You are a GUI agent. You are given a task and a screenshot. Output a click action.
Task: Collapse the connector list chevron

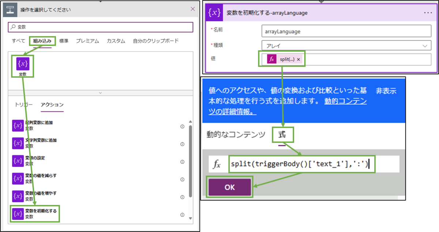(x=100, y=93)
